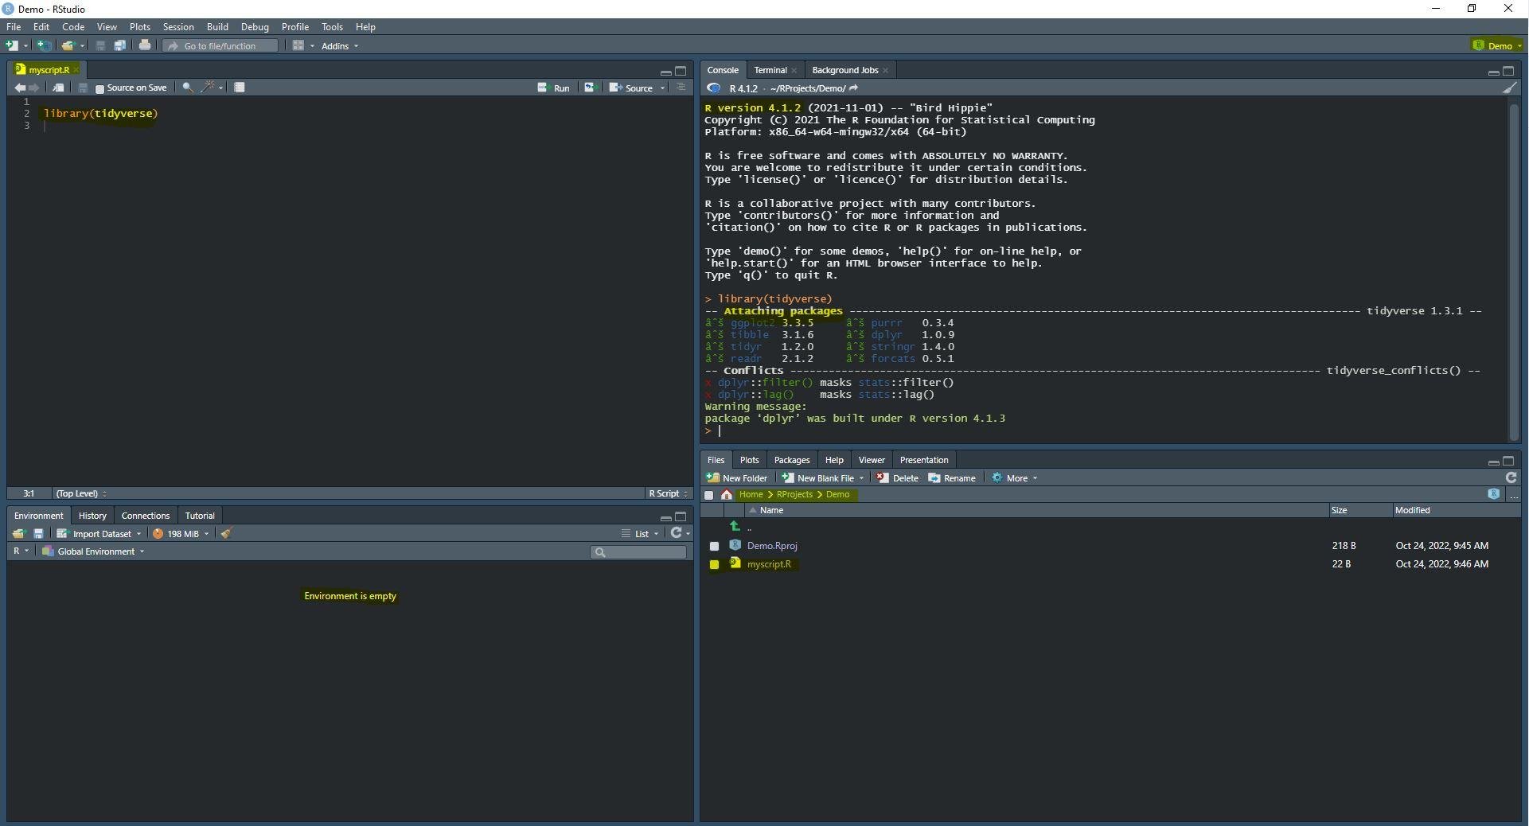Viewport: 1529px width, 826px height.
Task: Tick the select-all checkbox in Files breadcrumb row
Action: [709, 495]
